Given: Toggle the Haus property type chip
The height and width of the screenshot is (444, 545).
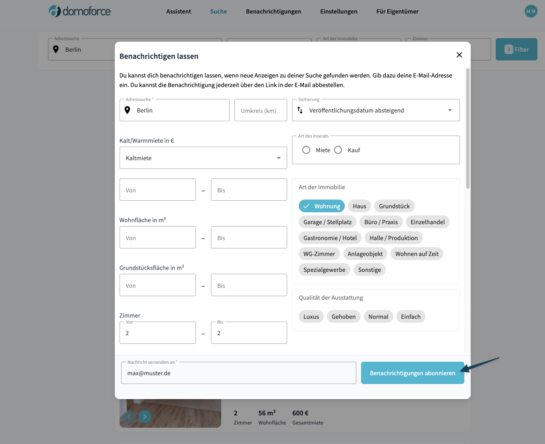Looking at the screenshot, I should [359, 206].
